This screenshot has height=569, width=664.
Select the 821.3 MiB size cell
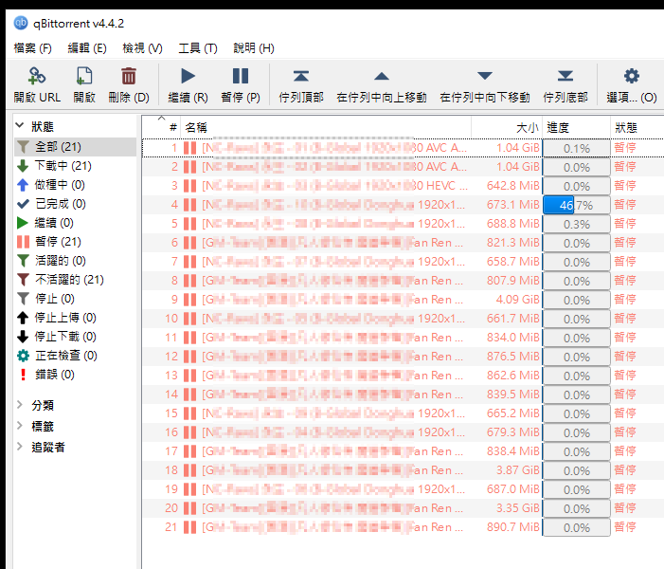point(513,243)
